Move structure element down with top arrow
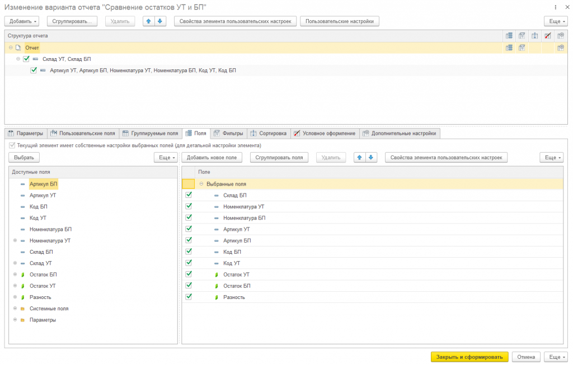Image resolution: width=573 pixels, height=365 pixels. (160, 21)
